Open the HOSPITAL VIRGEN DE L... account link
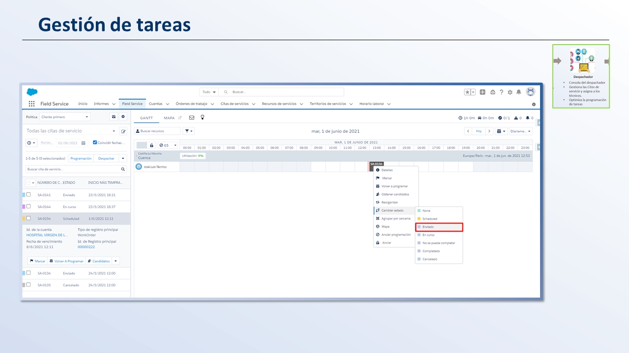Viewport: 629px width, 353px height. (x=47, y=235)
